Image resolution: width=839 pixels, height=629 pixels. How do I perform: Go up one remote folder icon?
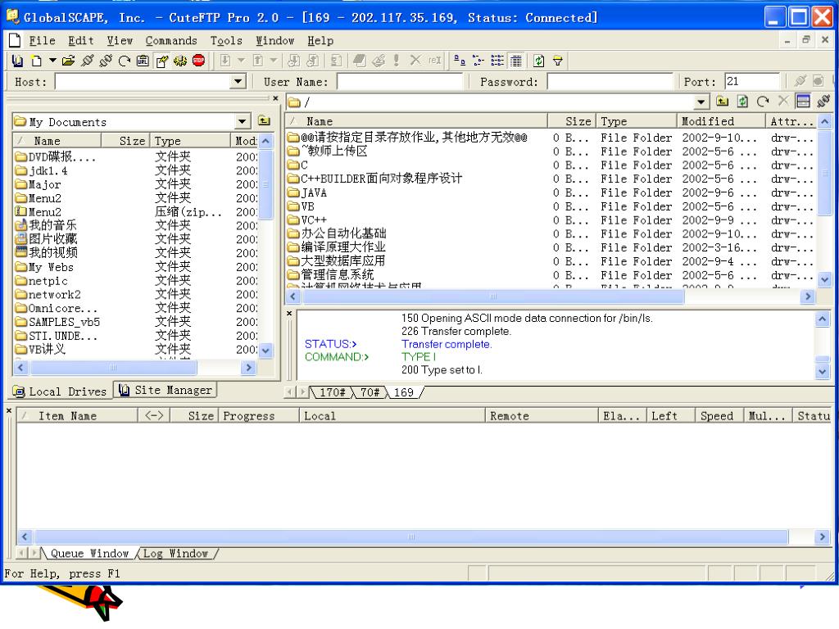tap(723, 101)
